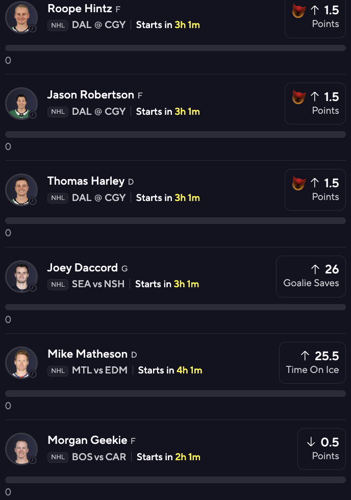Open the Joey Daccord player name

click(83, 268)
